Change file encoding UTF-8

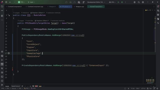click(143, 88)
